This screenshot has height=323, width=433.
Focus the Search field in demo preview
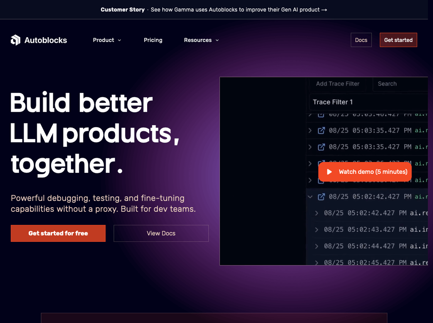click(400, 84)
